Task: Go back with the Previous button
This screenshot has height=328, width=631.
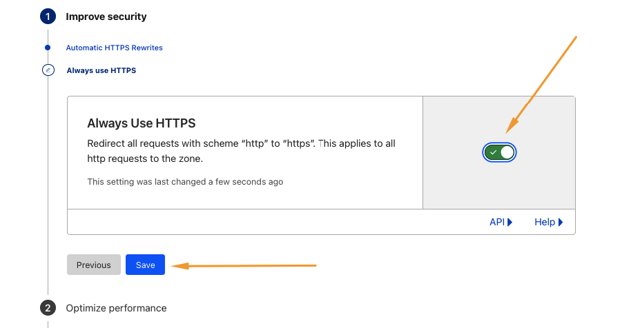Action: (94, 265)
